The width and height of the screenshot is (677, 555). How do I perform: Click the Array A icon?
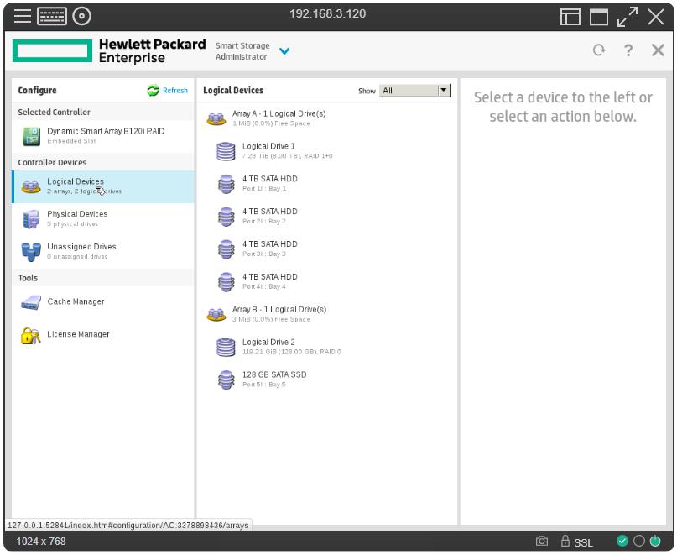point(216,118)
